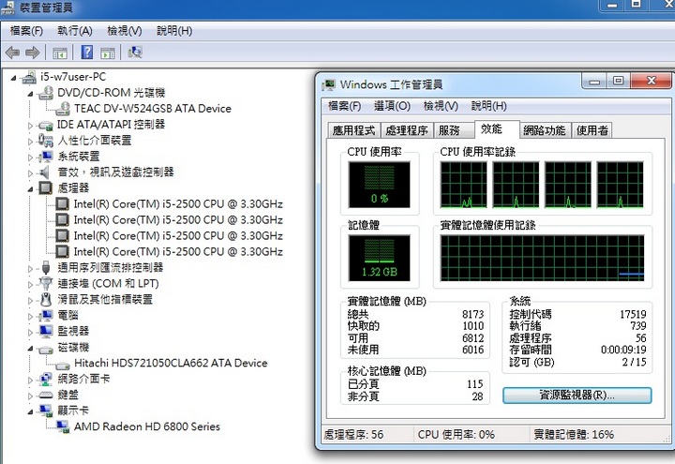Expand the 系統裝置 node
The height and width of the screenshot is (464, 675).
pos(30,157)
